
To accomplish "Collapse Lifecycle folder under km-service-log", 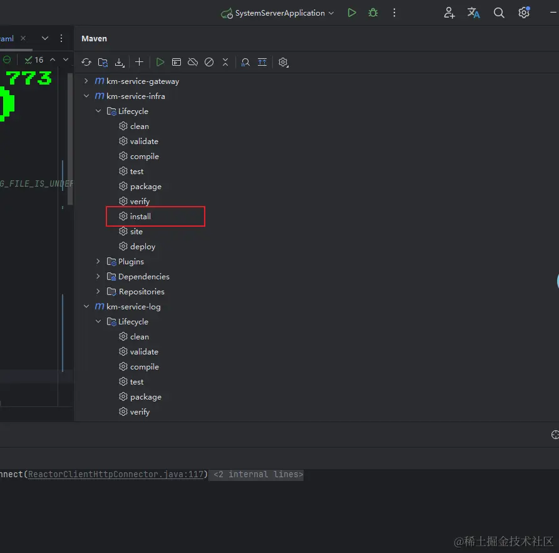I will tap(98, 321).
